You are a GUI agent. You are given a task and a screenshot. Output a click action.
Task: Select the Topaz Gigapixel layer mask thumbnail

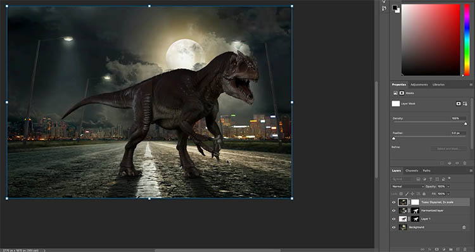pos(415,202)
